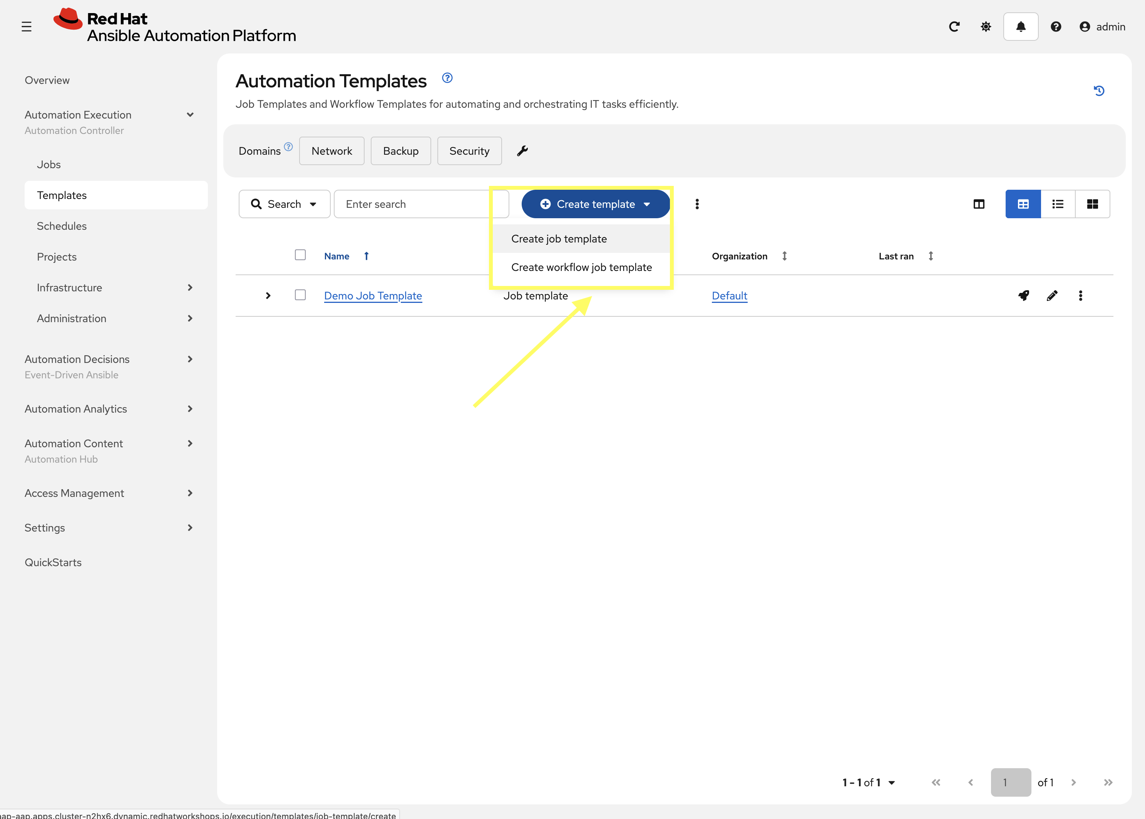Open the Create template dropdown arrow
Image resolution: width=1145 pixels, height=819 pixels.
coord(647,204)
